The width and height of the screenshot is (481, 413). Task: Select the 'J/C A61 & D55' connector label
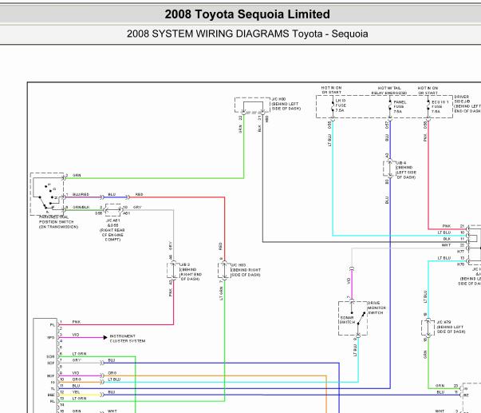click(x=112, y=223)
